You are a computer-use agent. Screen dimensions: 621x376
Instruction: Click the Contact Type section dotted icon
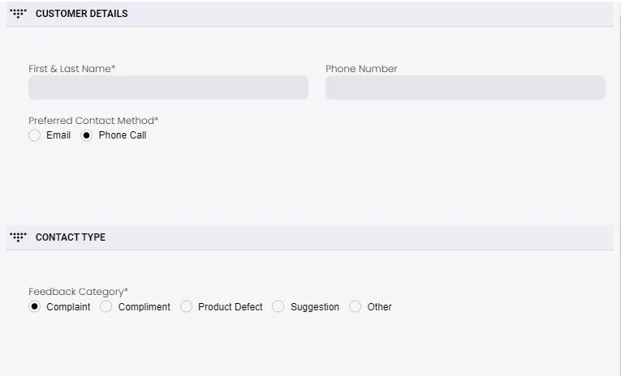(18, 237)
